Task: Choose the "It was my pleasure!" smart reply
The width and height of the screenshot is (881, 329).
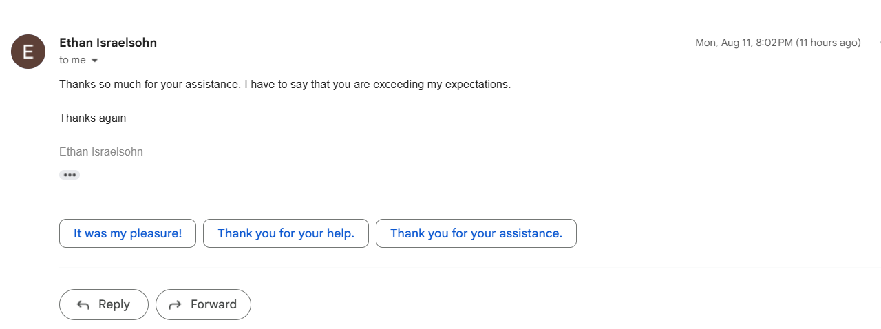Action: click(127, 233)
